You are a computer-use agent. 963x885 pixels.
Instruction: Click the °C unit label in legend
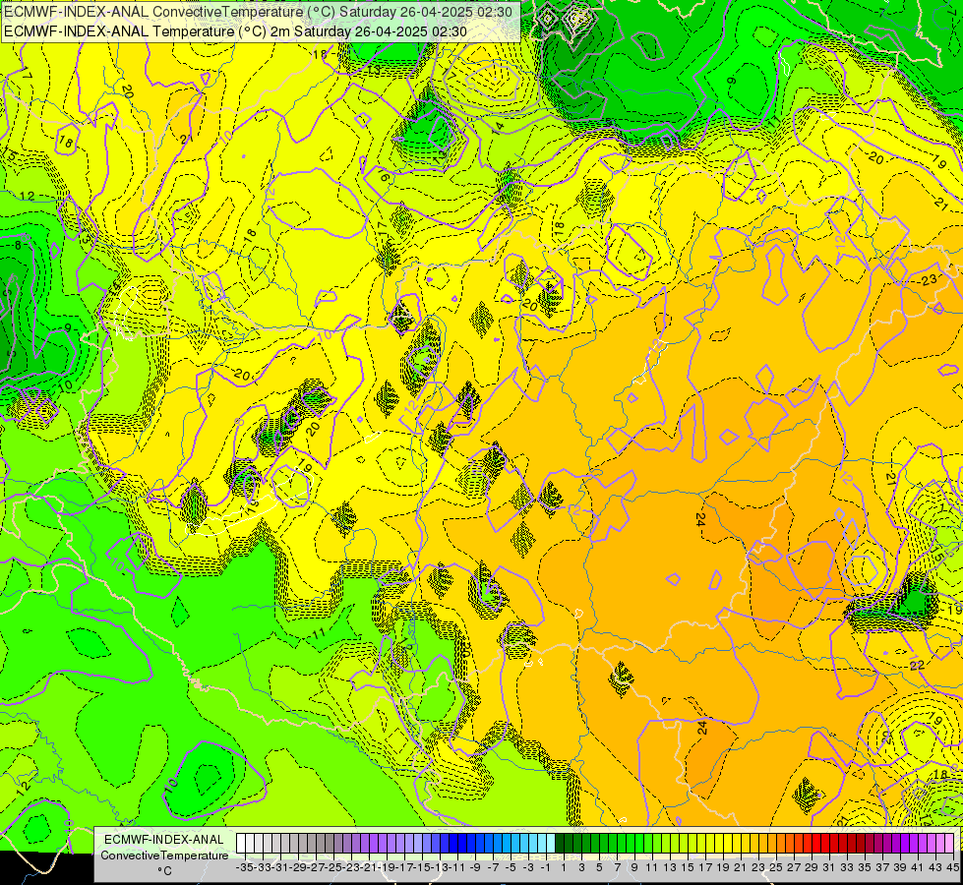164,870
